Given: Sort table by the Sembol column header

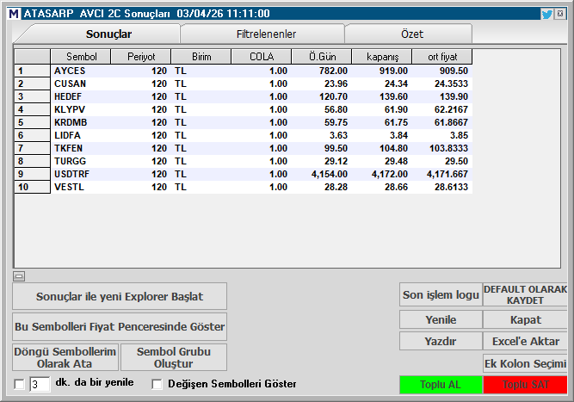Looking at the screenshot, I should tap(80, 56).
